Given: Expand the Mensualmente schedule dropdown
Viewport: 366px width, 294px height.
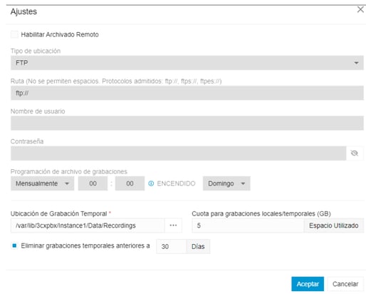Looking at the screenshot, I should point(42,183).
